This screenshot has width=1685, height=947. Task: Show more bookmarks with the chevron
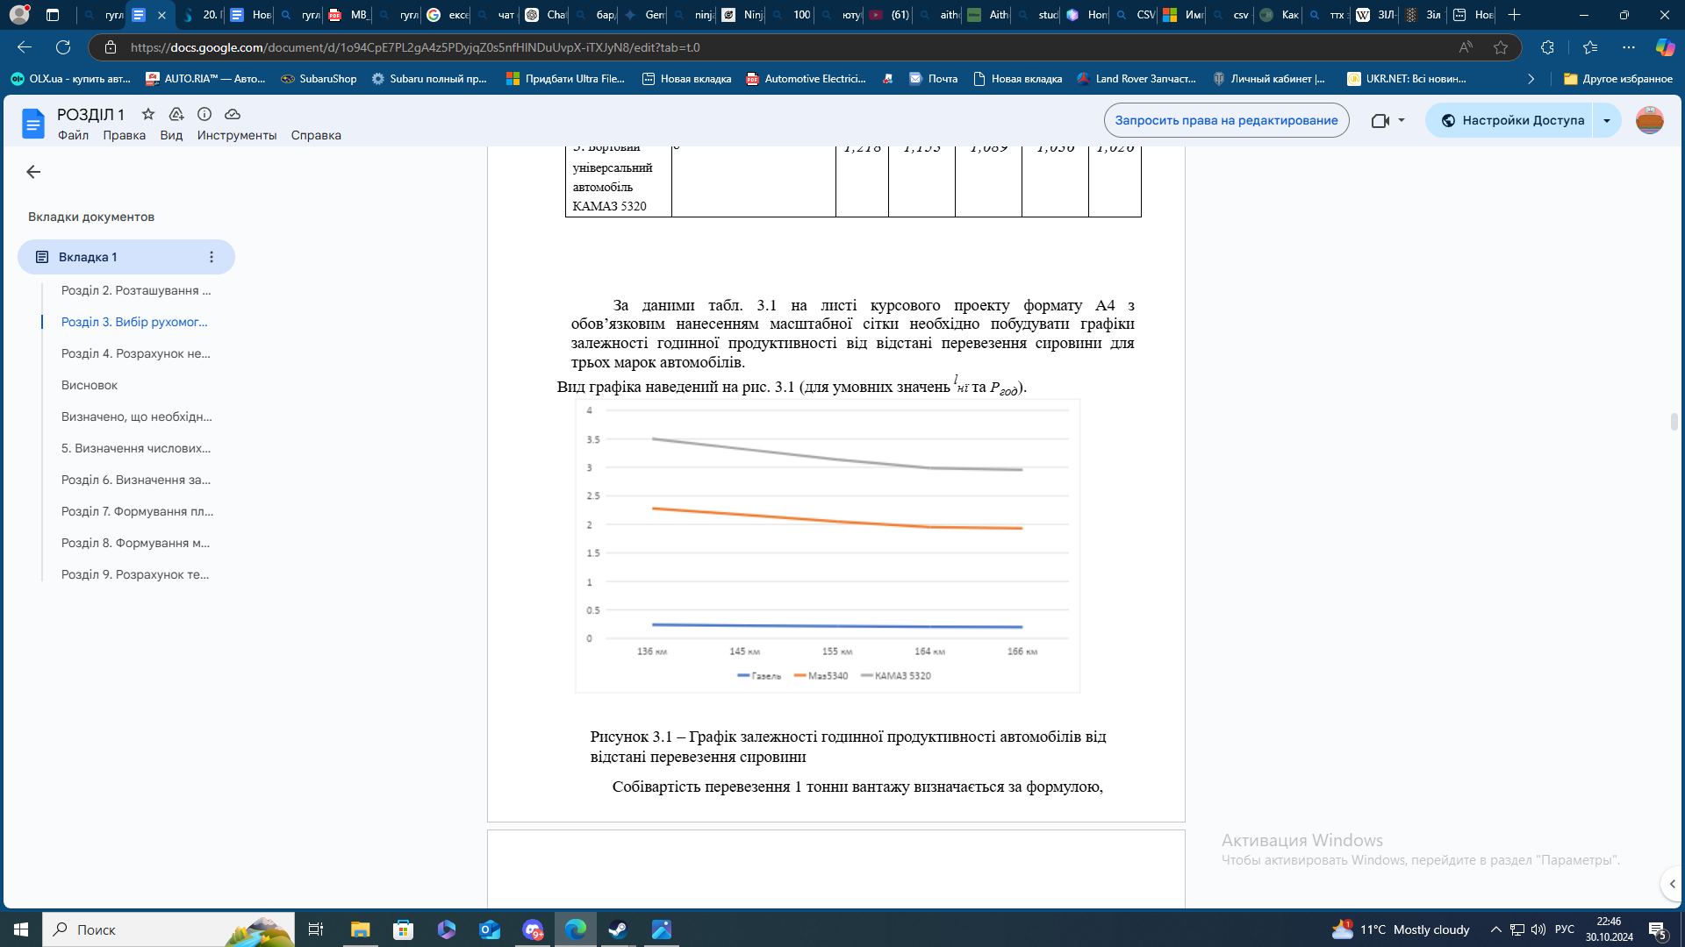(1531, 79)
